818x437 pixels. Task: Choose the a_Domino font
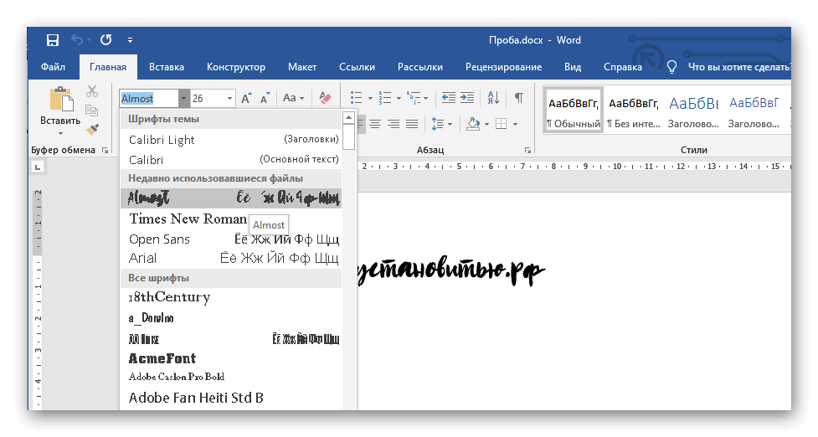pos(231,317)
